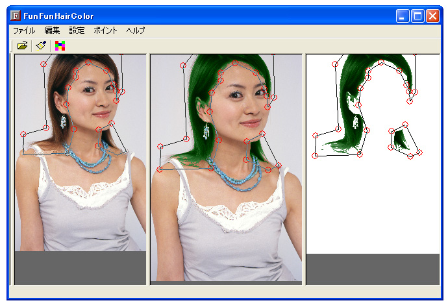Open the ファイル menu

click(24, 30)
